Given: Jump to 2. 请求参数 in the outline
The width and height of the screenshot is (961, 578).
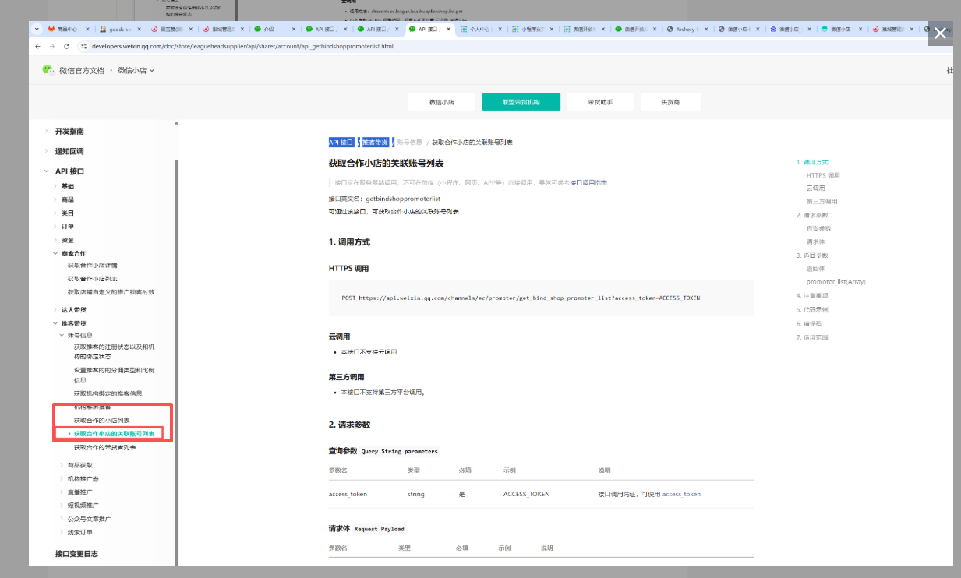Looking at the screenshot, I should tap(812, 214).
